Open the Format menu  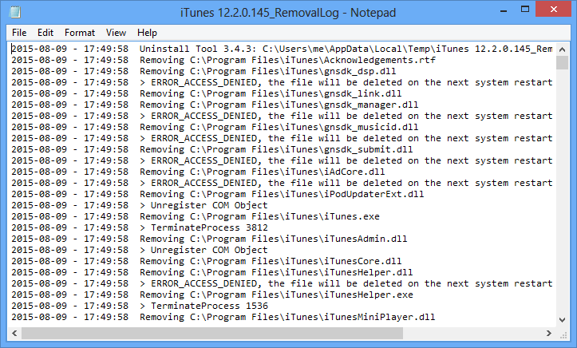(x=80, y=33)
